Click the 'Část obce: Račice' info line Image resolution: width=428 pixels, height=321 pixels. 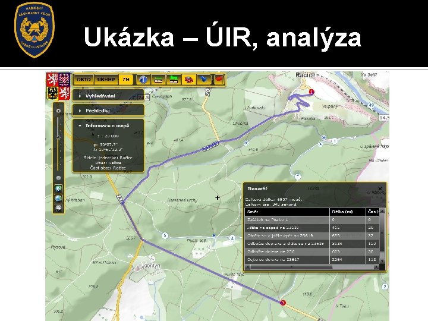pos(108,168)
